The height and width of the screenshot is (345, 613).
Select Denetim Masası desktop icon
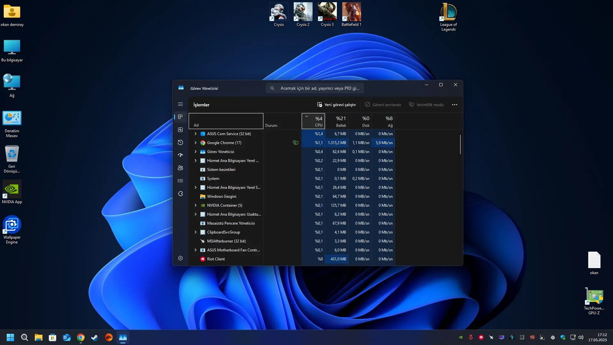[12, 124]
